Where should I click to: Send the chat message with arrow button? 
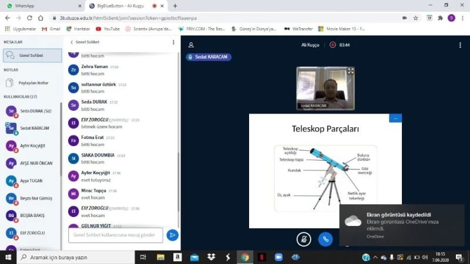click(172, 235)
